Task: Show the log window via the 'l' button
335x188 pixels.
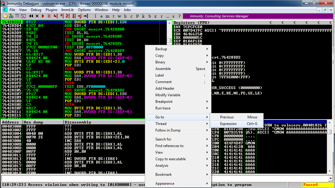Action: pyautogui.click(x=95, y=16)
